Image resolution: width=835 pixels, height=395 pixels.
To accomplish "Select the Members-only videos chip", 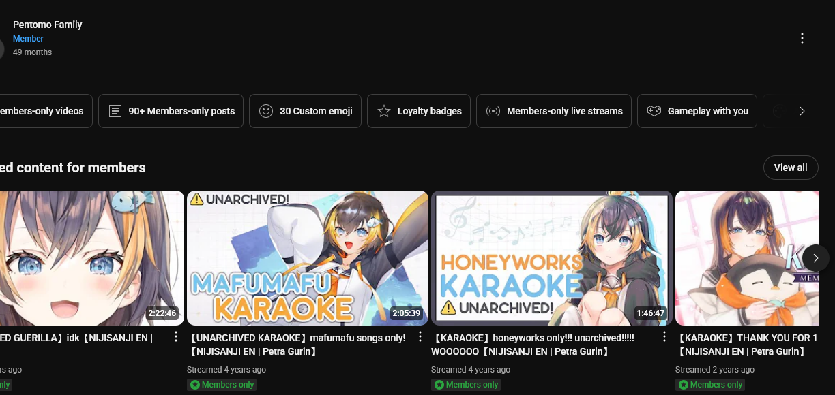I will (x=45, y=111).
